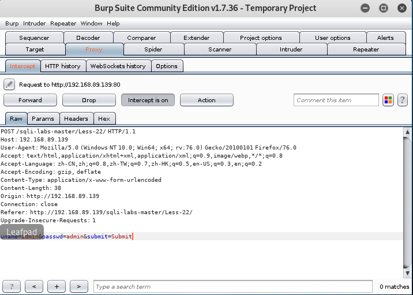Image resolution: width=413 pixels, height=295 pixels.
Task: Click the Connection: close line
Action: [29, 204]
